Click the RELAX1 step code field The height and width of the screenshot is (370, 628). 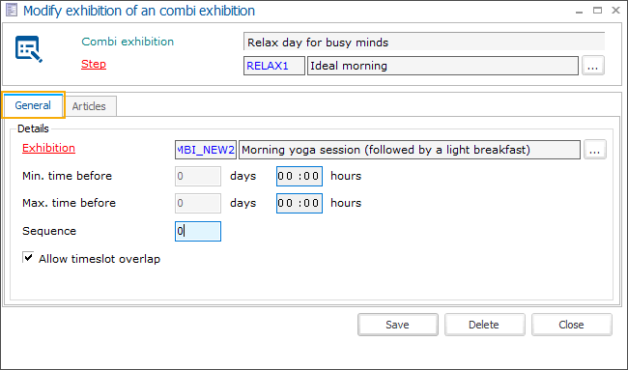[274, 66]
